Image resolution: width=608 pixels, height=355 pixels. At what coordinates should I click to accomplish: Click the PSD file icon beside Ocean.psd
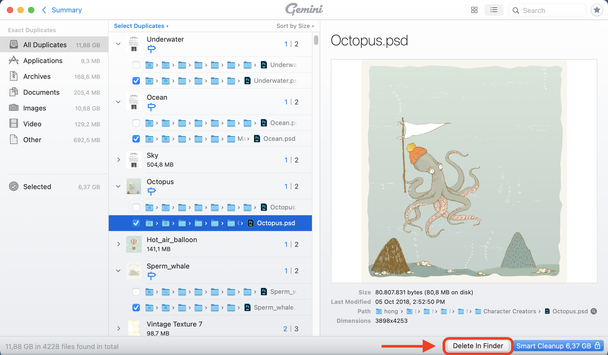coord(257,139)
